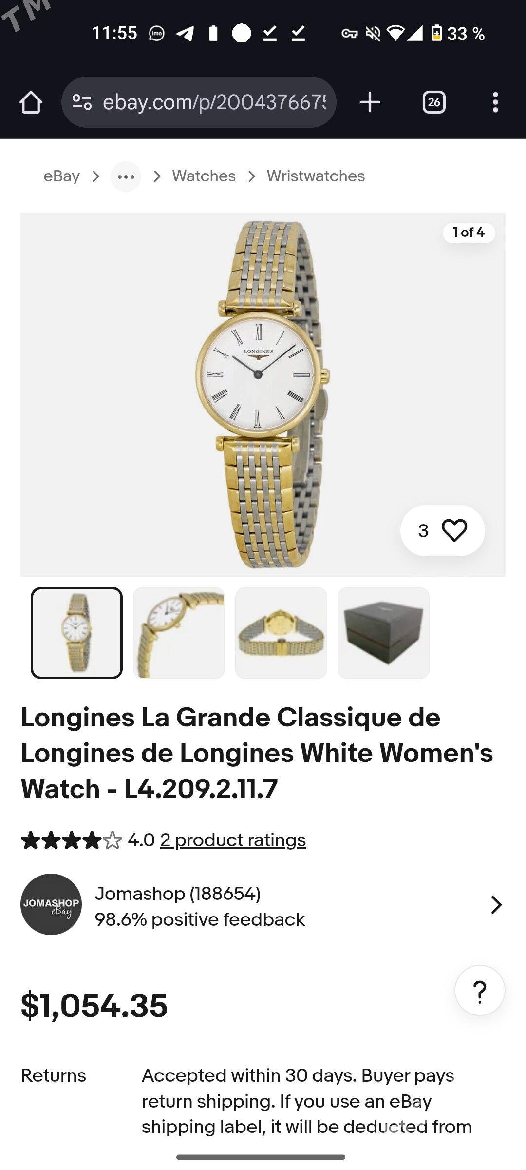Open 2 product ratings link
This screenshot has height=1170, width=526.
pyautogui.click(x=233, y=840)
